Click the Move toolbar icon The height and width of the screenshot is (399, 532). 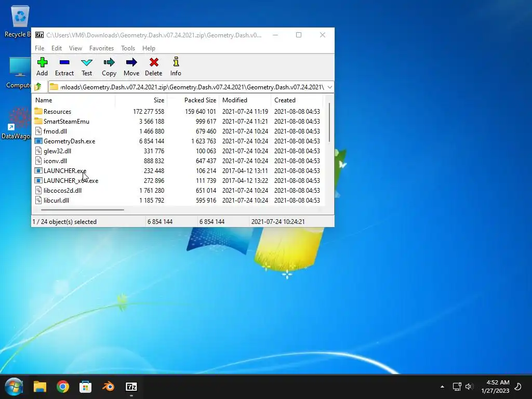click(x=131, y=62)
